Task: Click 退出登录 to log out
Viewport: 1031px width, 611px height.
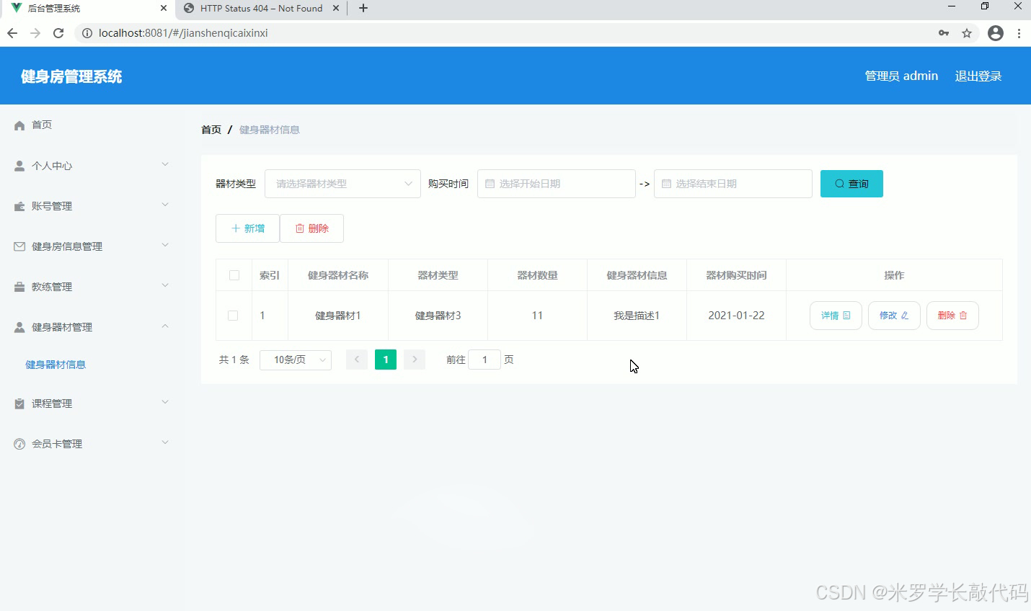Action: (978, 75)
